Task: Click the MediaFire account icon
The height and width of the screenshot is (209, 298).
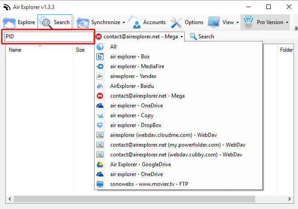Action: click(x=100, y=66)
